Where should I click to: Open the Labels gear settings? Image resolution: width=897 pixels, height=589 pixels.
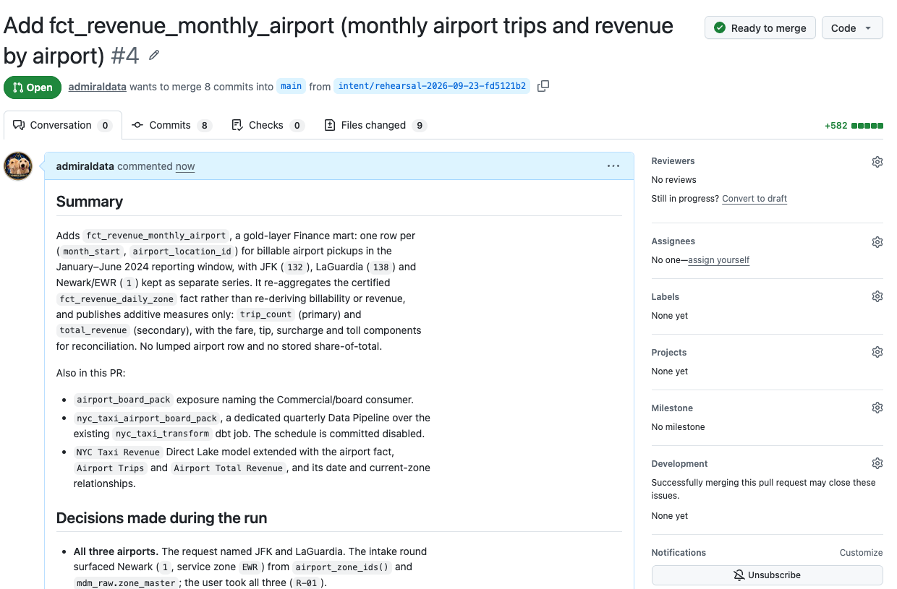877,297
